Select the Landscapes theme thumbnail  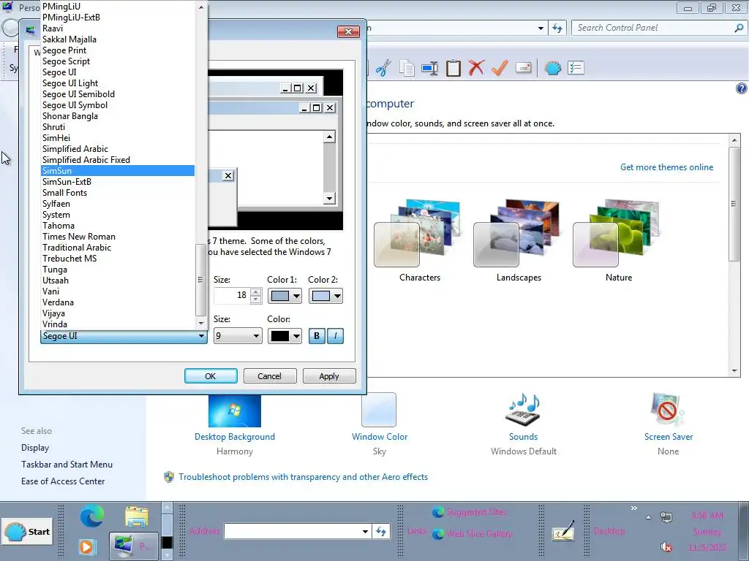click(x=518, y=233)
